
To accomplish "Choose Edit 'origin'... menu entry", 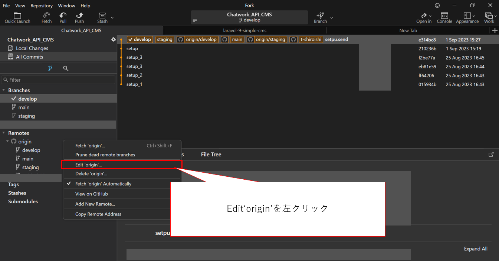I will pos(122,165).
